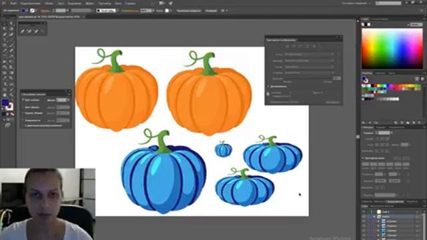Open the Стиль preset dropdown in Image Trace panel
Viewport: 427px width, 240px height.
(309, 55)
